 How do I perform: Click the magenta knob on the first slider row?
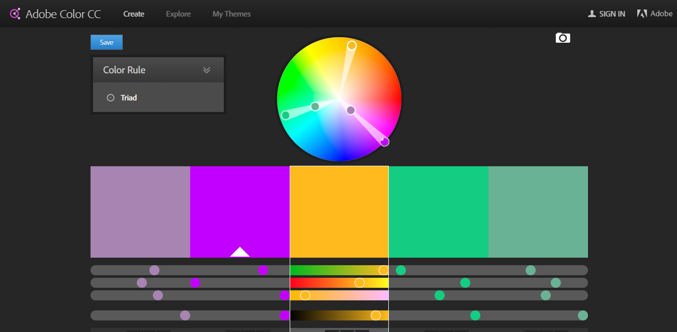263,270
